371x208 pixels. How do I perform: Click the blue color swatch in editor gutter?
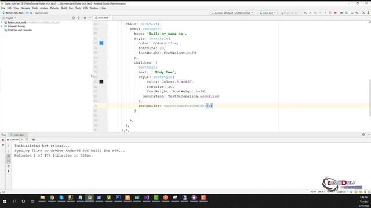(x=101, y=43)
